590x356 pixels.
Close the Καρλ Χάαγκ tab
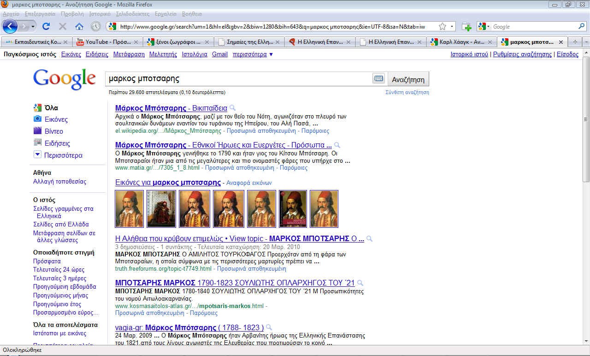tap(490, 42)
